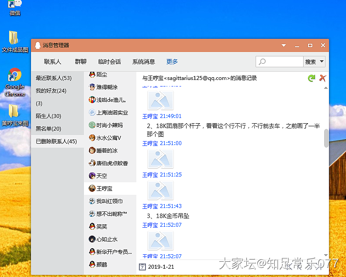
Task: Expand the 搜索 dropdown arrow
Action: coord(322,62)
